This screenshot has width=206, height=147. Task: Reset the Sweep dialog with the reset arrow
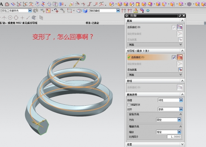[179, 16]
